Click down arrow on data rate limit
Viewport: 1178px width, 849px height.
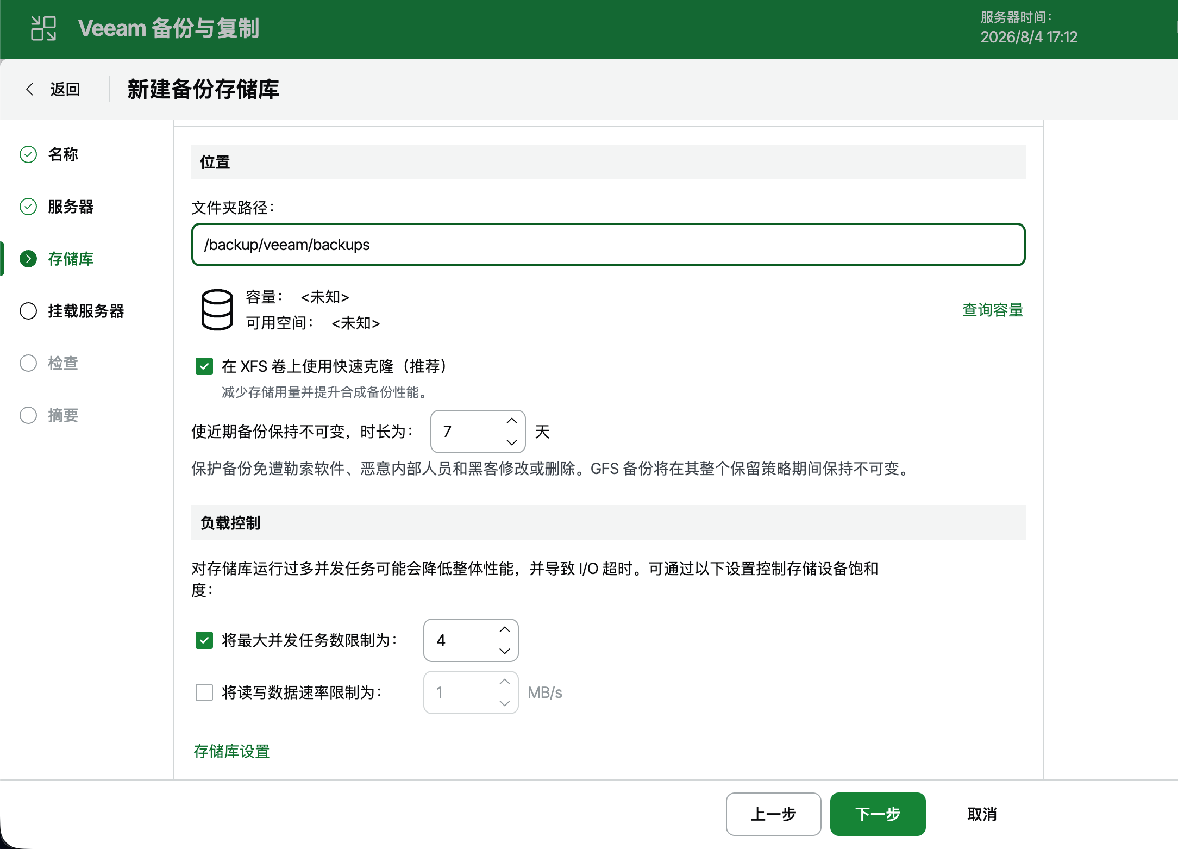point(504,703)
